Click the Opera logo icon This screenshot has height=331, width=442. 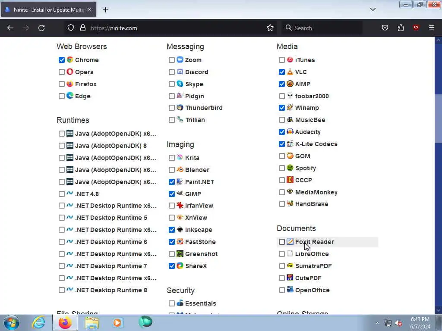click(70, 72)
